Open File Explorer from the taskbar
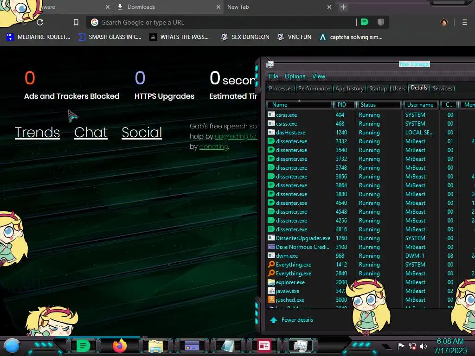Image resolution: width=475 pixels, height=356 pixels. click(x=156, y=346)
